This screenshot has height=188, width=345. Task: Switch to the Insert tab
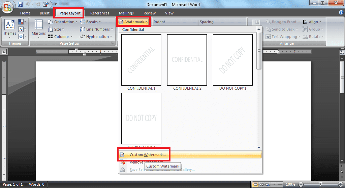pos(44,13)
